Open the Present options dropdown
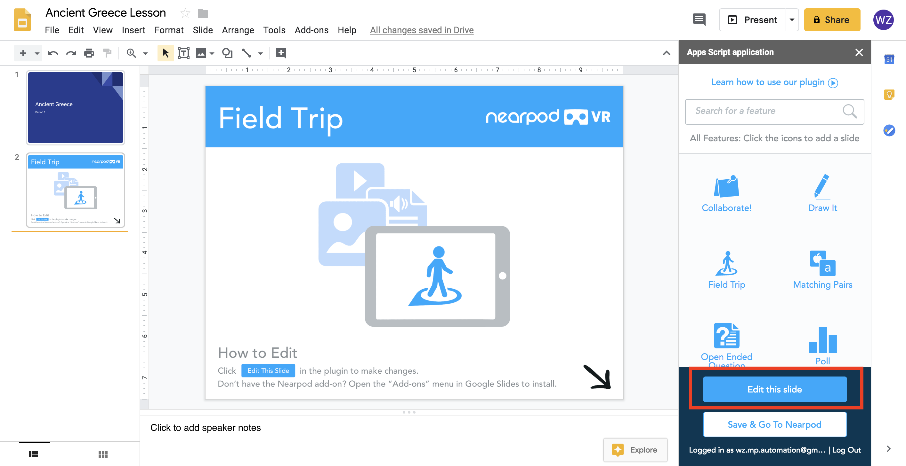The image size is (906, 466). pyautogui.click(x=792, y=20)
